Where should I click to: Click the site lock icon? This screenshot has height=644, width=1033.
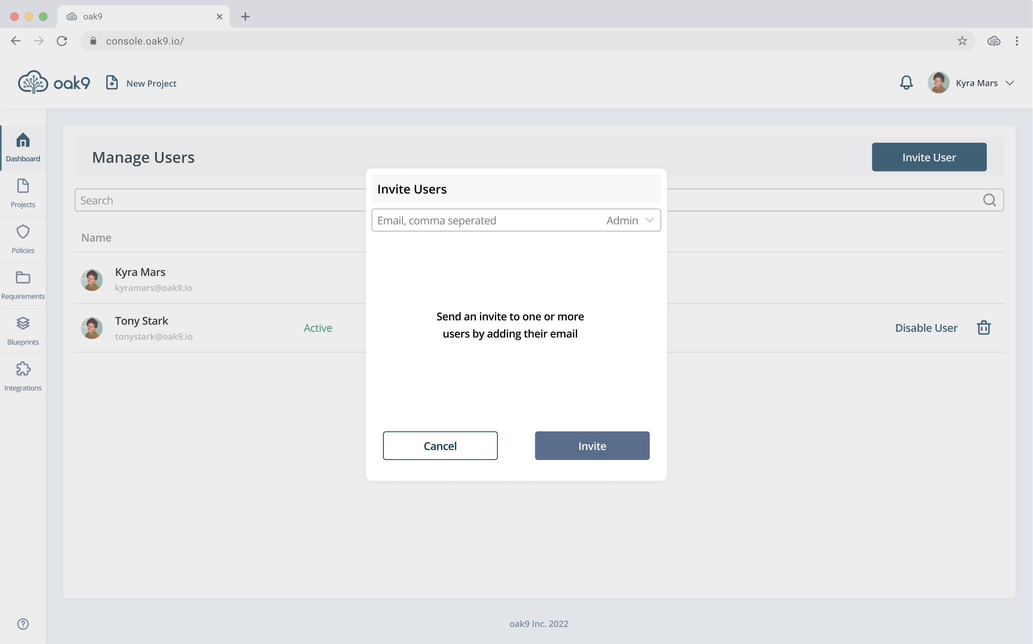pyautogui.click(x=93, y=41)
